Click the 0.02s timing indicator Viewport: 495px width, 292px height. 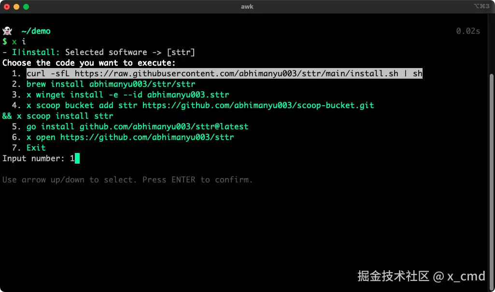tap(468, 31)
